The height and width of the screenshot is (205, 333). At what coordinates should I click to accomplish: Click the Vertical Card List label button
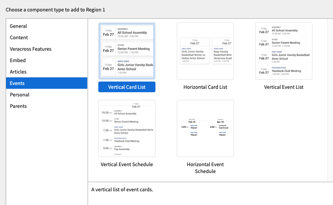point(127,87)
